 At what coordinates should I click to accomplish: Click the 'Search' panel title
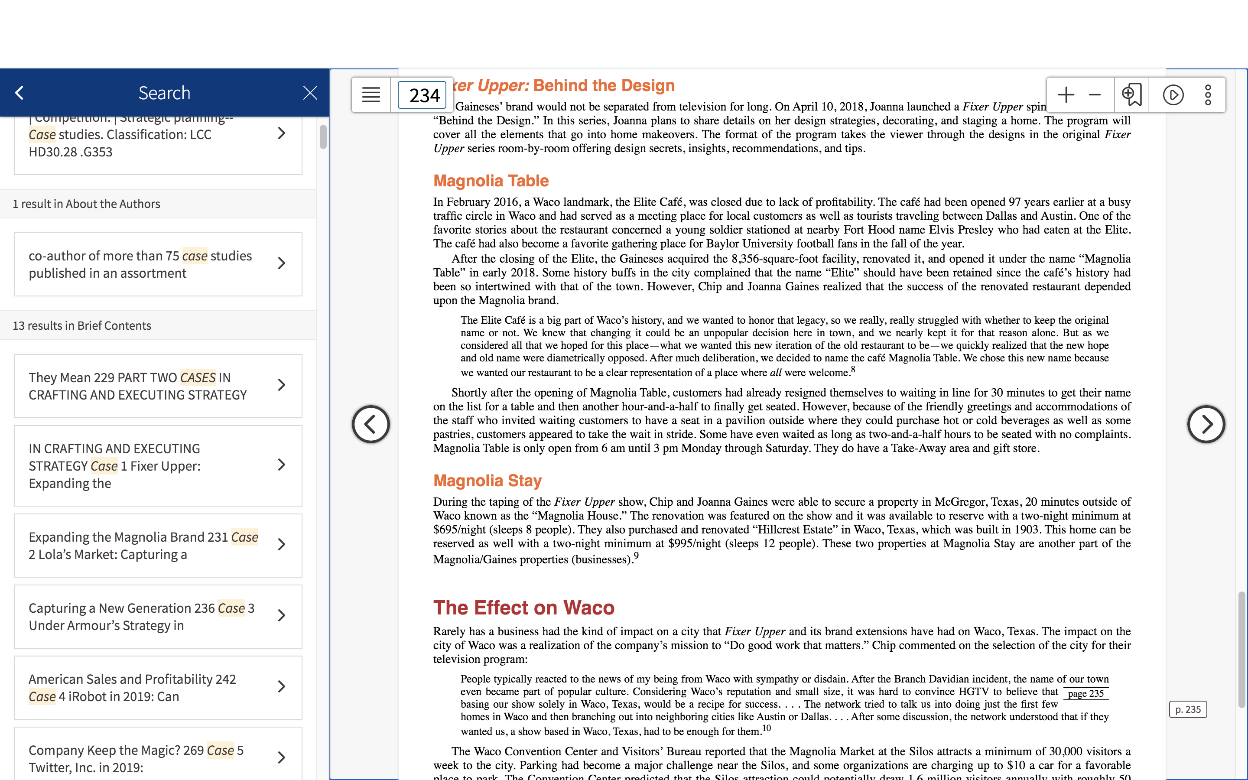point(165,93)
